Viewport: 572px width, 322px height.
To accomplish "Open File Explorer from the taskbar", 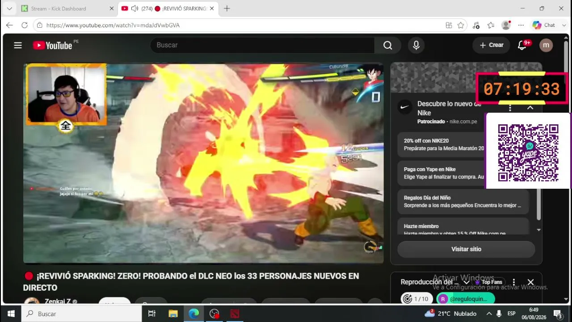I will (x=173, y=314).
